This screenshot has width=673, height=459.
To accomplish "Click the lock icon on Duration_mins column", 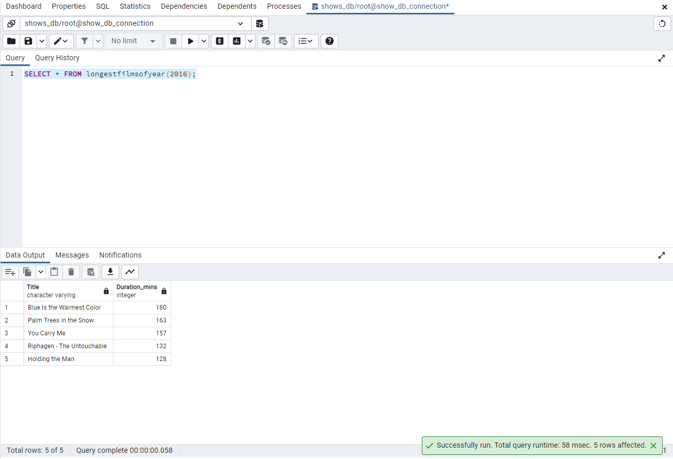I will coord(164,291).
